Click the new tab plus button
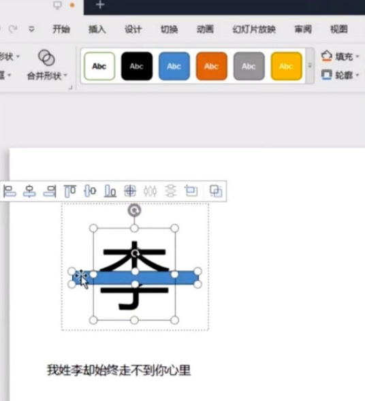 click(x=100, y=5)
